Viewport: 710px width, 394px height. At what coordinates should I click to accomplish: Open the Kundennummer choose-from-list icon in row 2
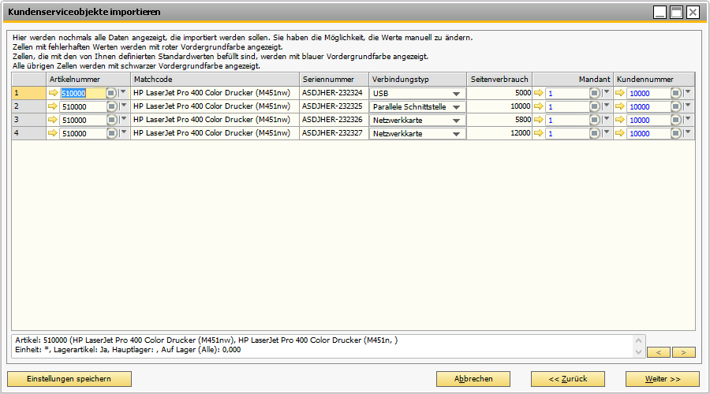click(x=676, y=106)
